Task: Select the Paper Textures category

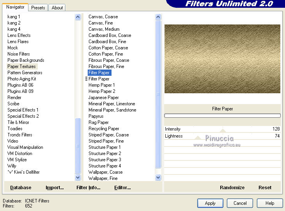Action: pos(21,66)
